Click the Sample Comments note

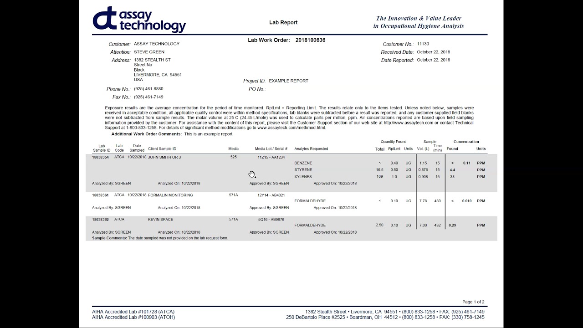160,238
